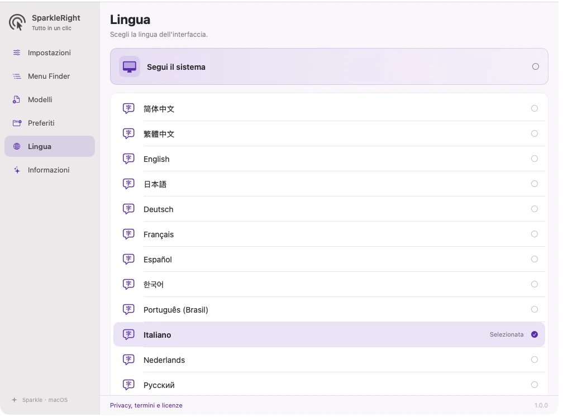563x417 pixels.
Task: Go to the Modelli section
Action: click(x=50, y=99)
